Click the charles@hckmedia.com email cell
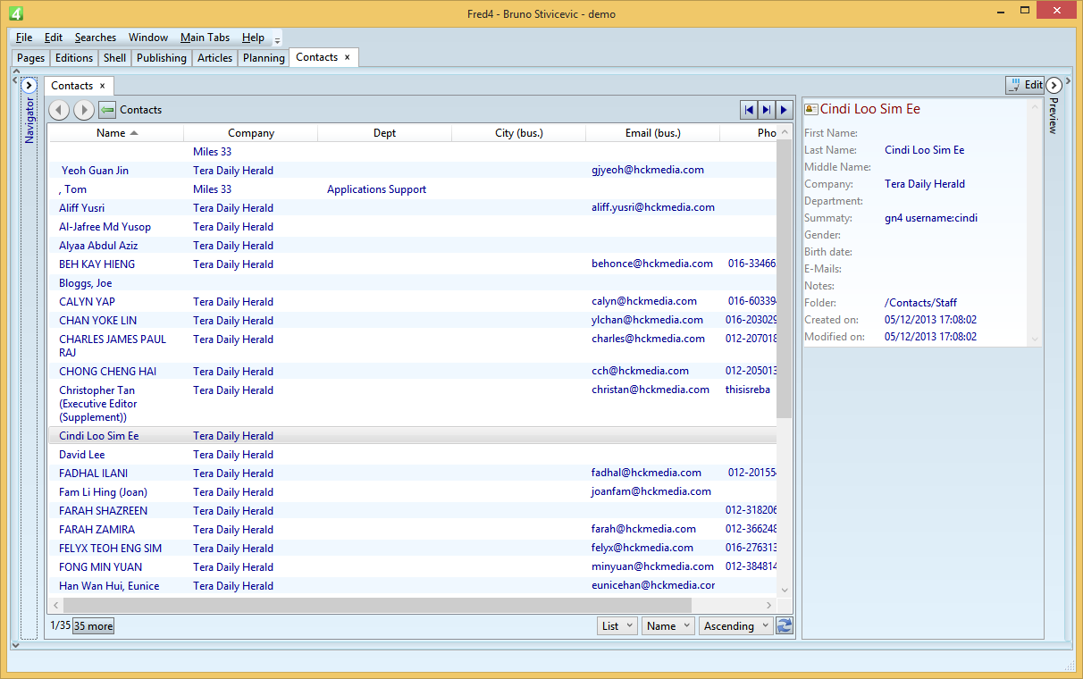The height and width of the screenshot is (679, 1083). [648, 339]
